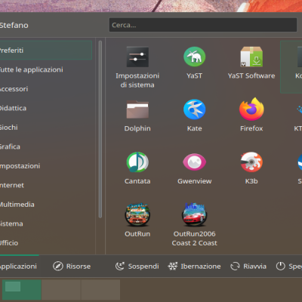The height and width of the screenshot is (302, 302).
Task: Open the Sistema category
Action: pyautogui.click(x=46, y=223)
